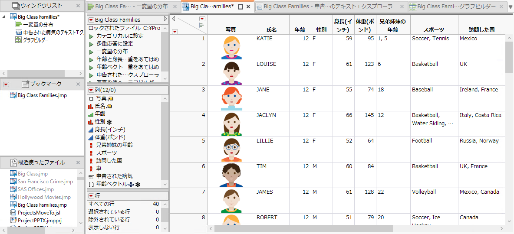Switch to the グラフビルダー tab
This screenshot has width=514, height=234.
click(451, 6)
